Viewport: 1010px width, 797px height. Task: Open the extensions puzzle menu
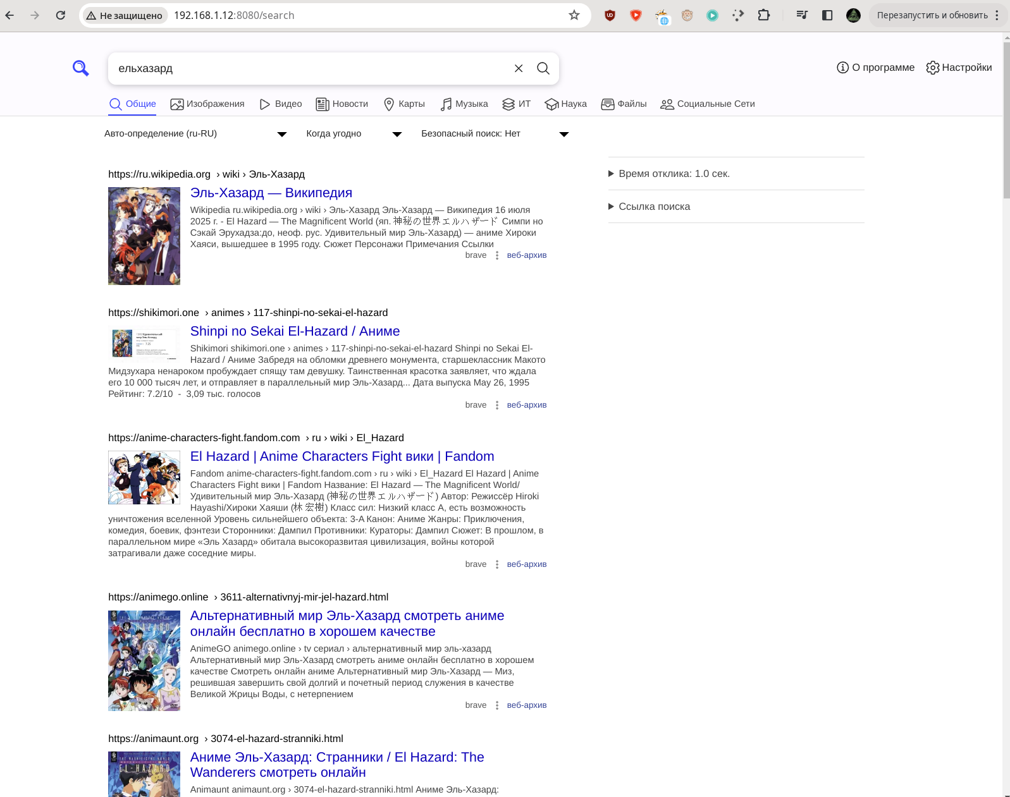[x=764, y=15]
